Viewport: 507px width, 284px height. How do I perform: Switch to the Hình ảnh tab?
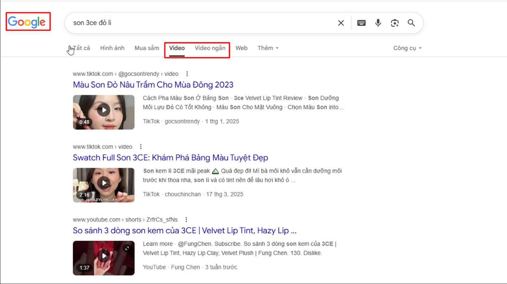(112, 48)
